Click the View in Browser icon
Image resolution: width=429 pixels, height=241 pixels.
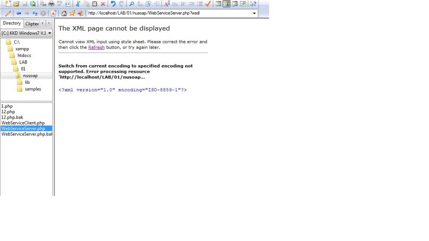point(67,4)
